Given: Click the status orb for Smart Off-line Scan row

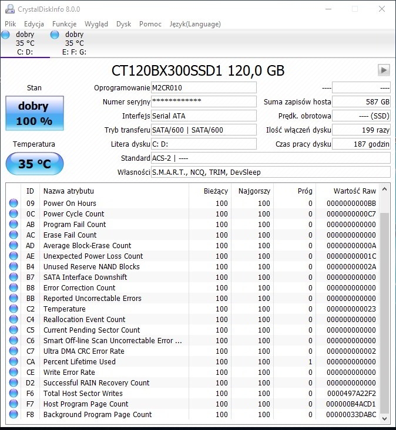Looking at the screenshot, I should pos(14,340).
